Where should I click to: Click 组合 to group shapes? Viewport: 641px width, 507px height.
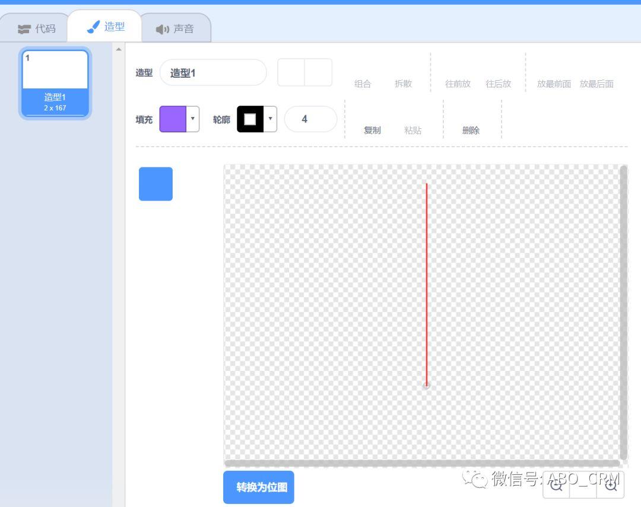point(363,83)
